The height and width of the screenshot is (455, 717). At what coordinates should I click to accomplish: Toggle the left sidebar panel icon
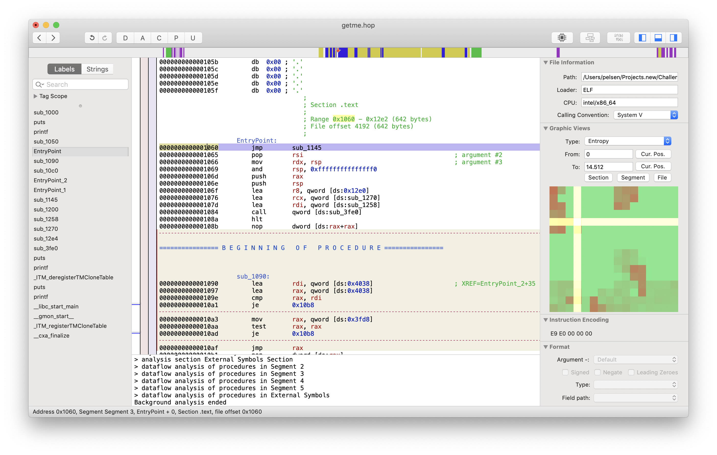[x=642, y=38]
